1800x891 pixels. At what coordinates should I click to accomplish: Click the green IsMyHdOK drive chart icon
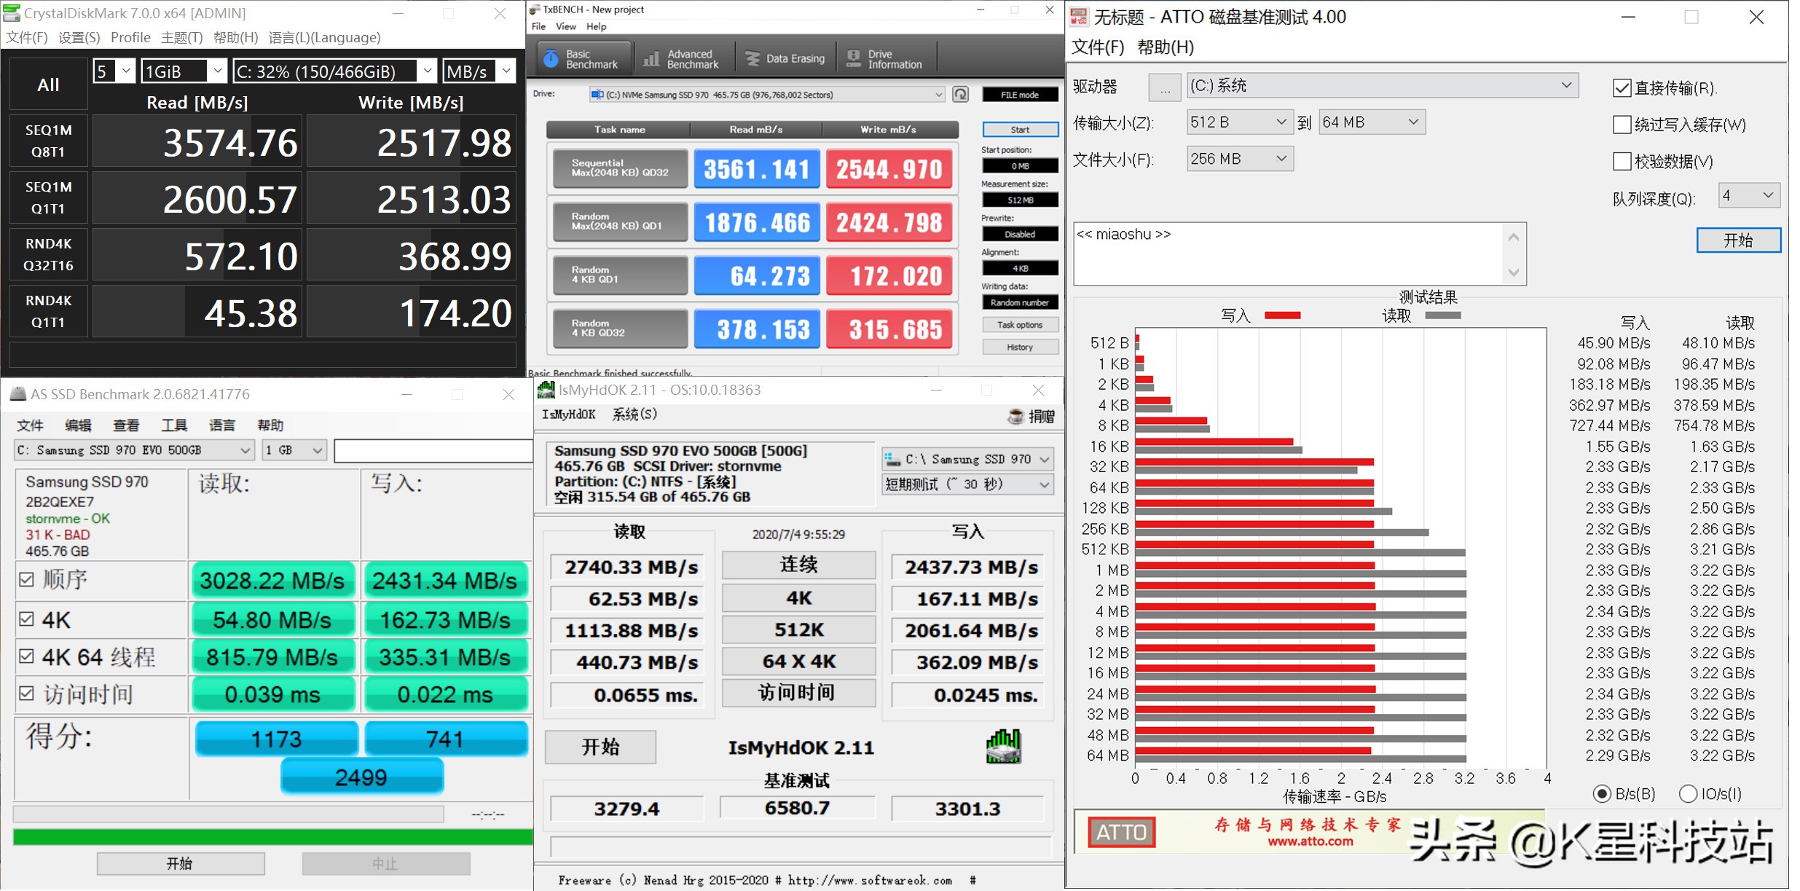(x=1003, y=747)
